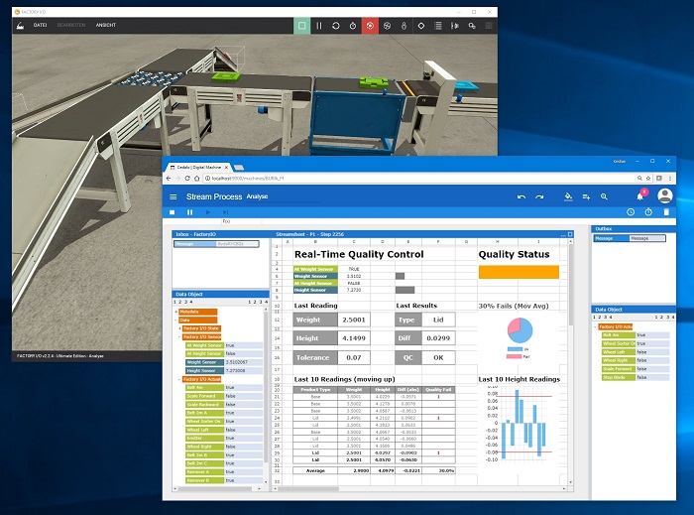This screenshot has height=515, width=694.
Task: Expand the Metadata tree node
Action: [x=177, y=311]
